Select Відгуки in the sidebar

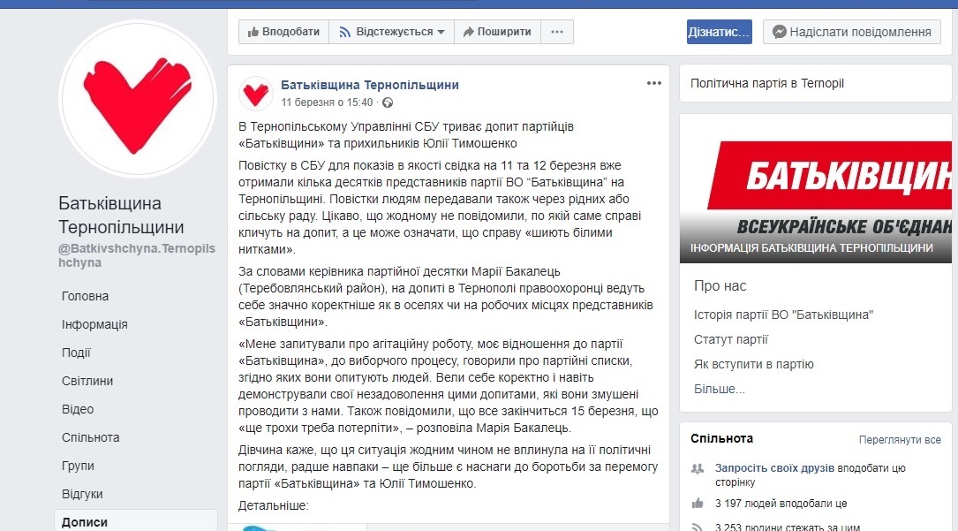click(x=82, y=495)
